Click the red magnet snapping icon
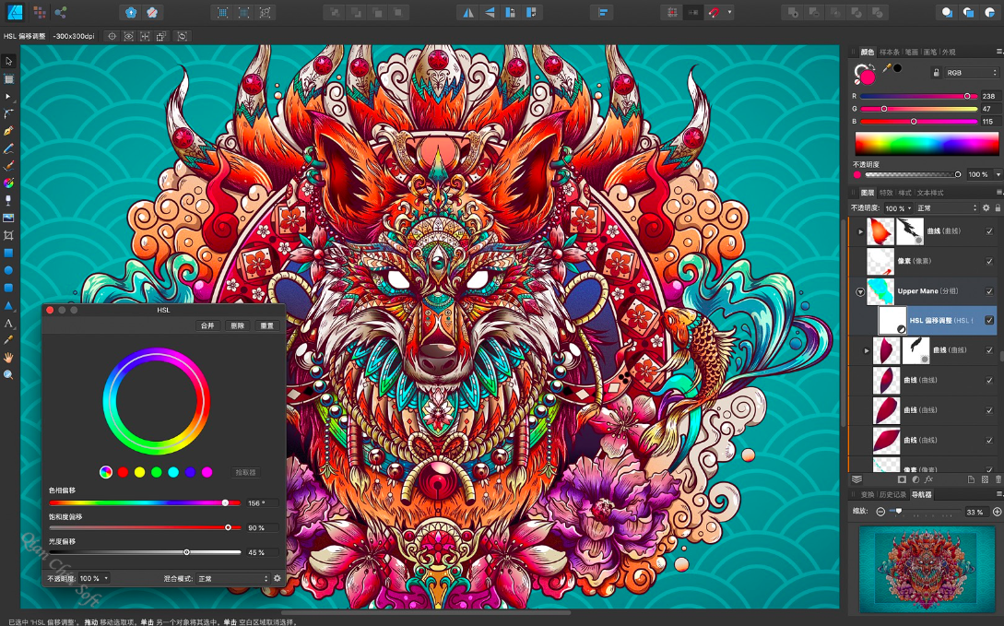Screen dimensions: 1004x626 [x=714, y=12]
